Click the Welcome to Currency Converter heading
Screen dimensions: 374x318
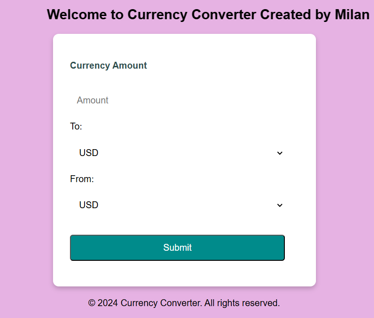208,15
